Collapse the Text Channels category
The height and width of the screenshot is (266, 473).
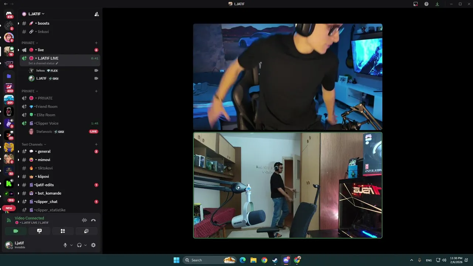click(34, 144)
